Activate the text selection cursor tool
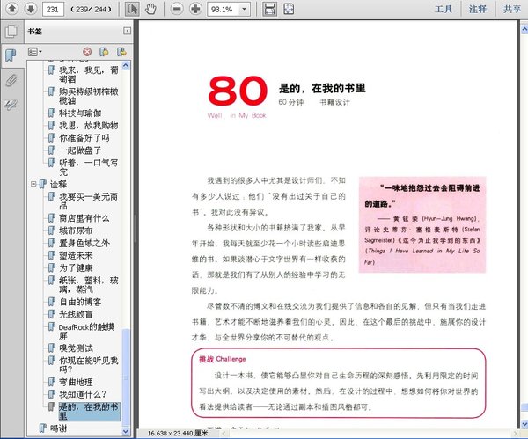Viewport: 528px width, 439px height. click(x=132, y=9)
